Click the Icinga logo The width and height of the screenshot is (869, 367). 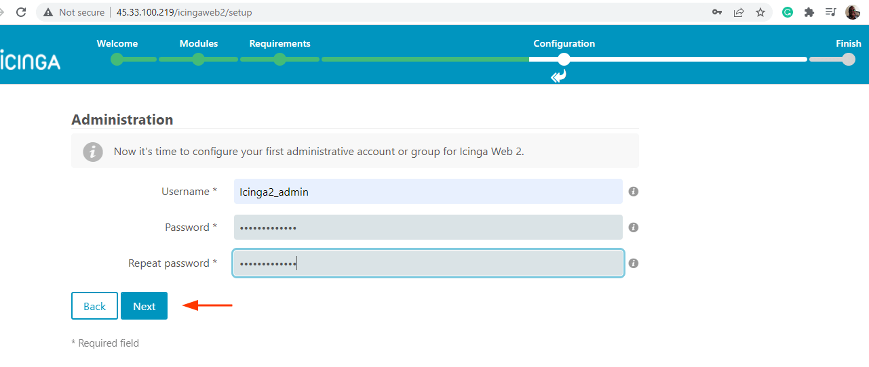point(30,60)
